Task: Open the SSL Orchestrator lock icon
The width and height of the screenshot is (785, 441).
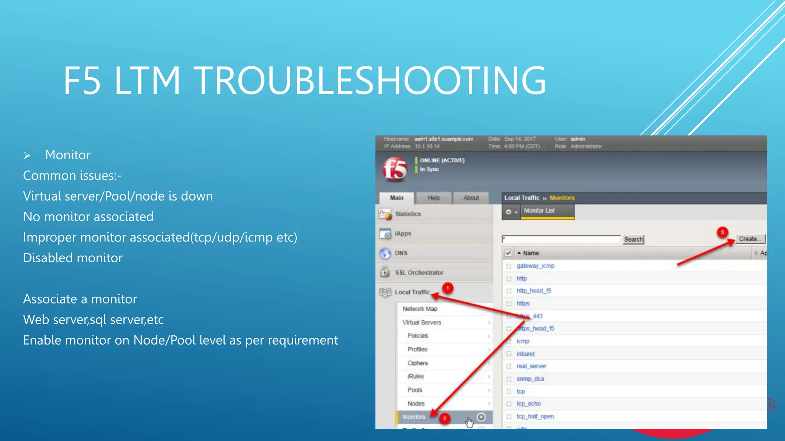Action: (x=385, y=272)
